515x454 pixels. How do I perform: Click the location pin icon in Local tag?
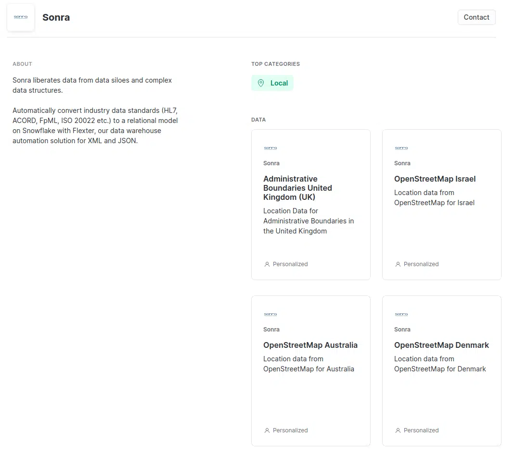[261, 83]
